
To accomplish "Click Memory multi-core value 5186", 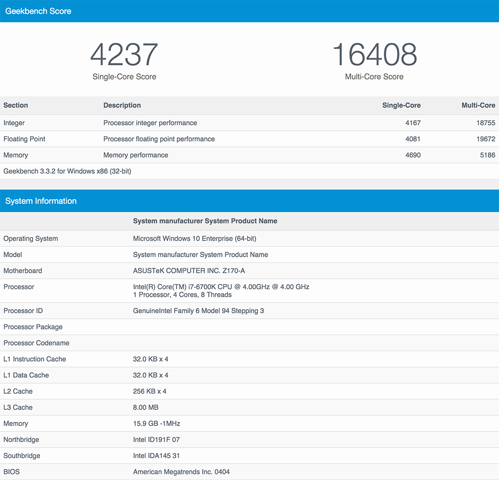I will point(488,155).
